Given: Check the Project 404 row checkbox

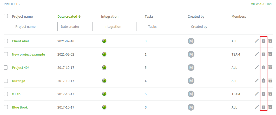Looking at the screenshot, I should 6,67.
